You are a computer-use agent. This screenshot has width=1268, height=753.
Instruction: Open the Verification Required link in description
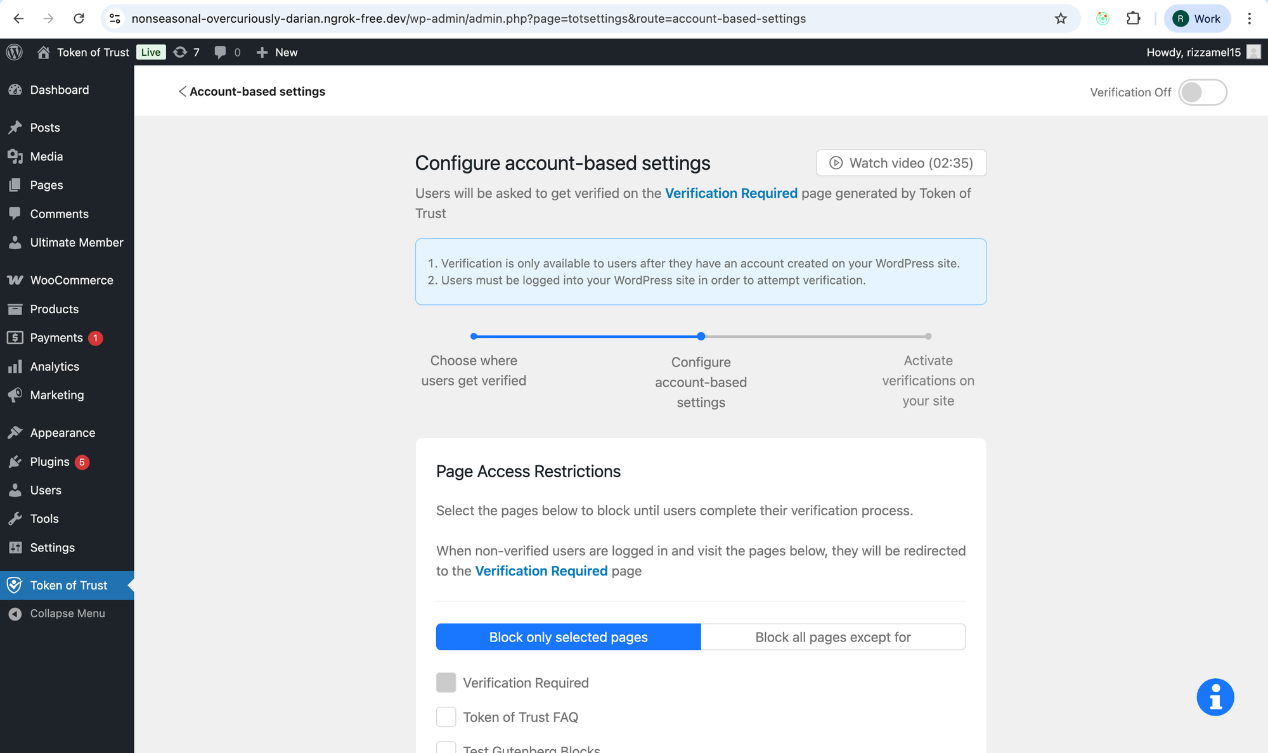pyautogui.click(x=731, y=193)
